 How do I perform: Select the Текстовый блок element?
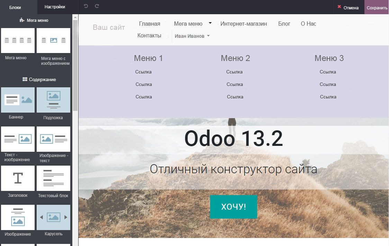(x=53, y=178)
